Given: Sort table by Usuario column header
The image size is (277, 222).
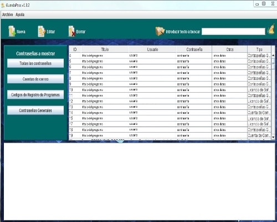Looking at the screenshot, I should click(152, 49).
